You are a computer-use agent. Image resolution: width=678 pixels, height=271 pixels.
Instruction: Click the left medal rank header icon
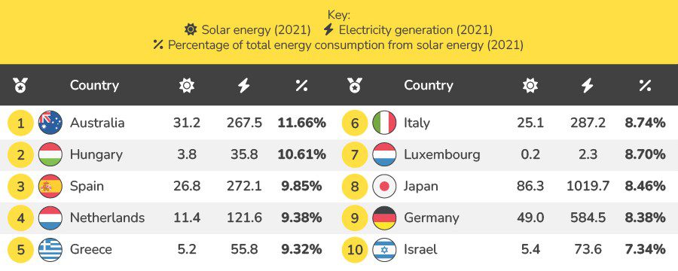point(20,85)
